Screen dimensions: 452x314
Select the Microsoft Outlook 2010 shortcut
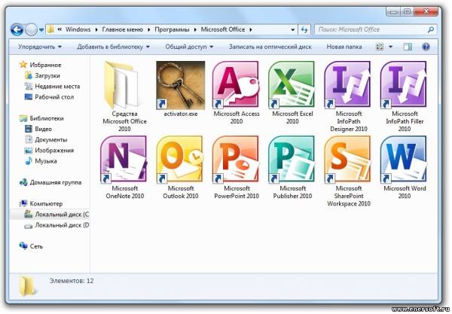[x=181, y=168]
